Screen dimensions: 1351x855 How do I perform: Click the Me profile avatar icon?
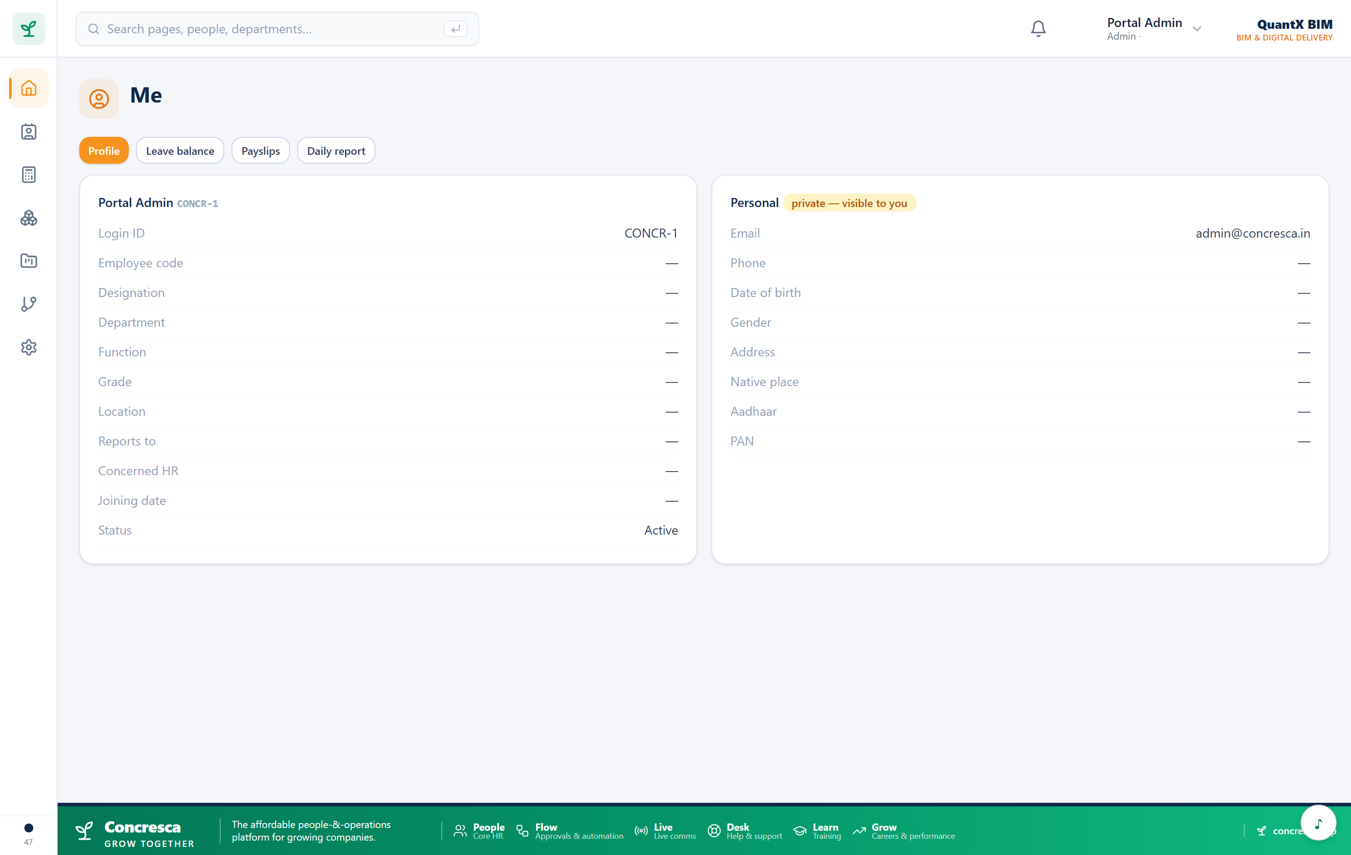(x=99, y=99)
